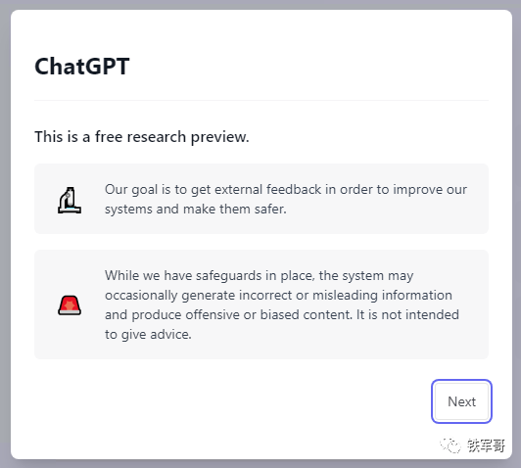Click the "occasionally generate incorrect or misleading information" line

point(278,295)
